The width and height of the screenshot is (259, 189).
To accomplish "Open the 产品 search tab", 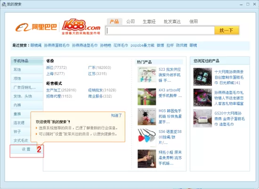I will 114,22.
